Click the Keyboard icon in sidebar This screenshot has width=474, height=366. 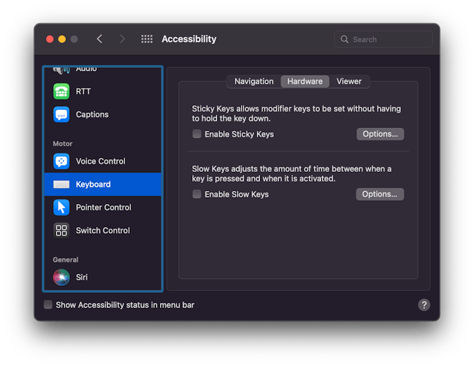61,184
